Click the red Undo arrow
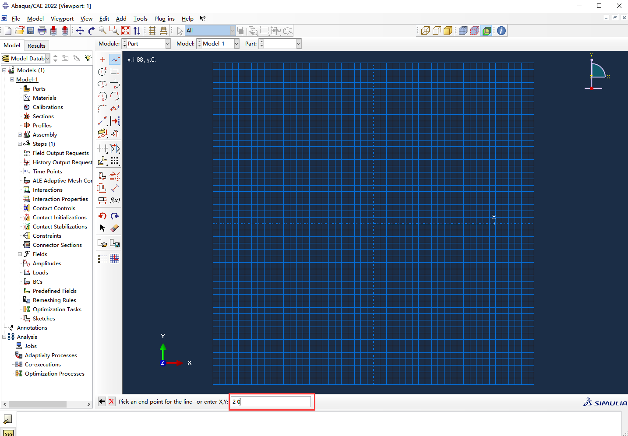The image size is (628, 436). click(x=102, y=216)
